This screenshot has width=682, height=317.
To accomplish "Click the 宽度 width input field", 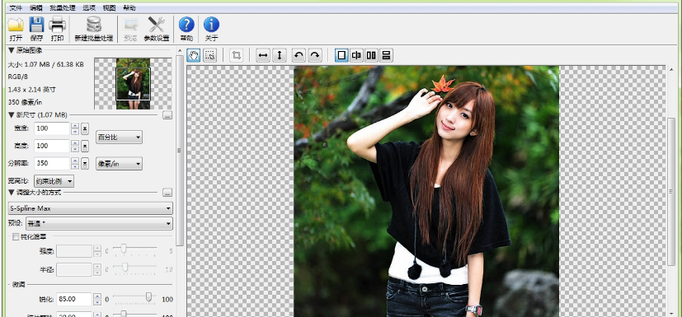I will click(52, 128).
